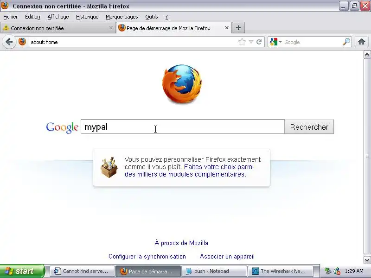The width and height of the screenshot is (371, 278).
Task: Switch to 'The Wireshark Ne...' taskbar window
Action: pyautogui.click(x=280, y=271)
